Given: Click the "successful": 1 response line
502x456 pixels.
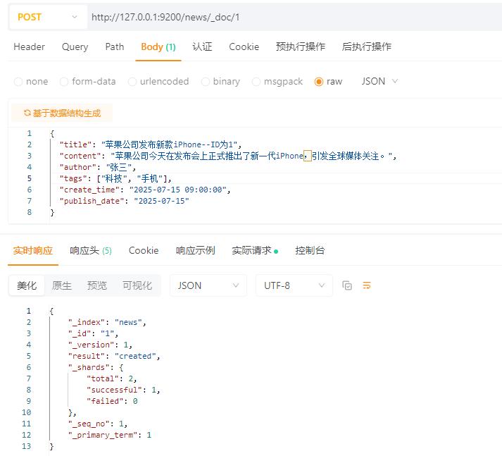Looking at the screenshot, I should (123, 390).
